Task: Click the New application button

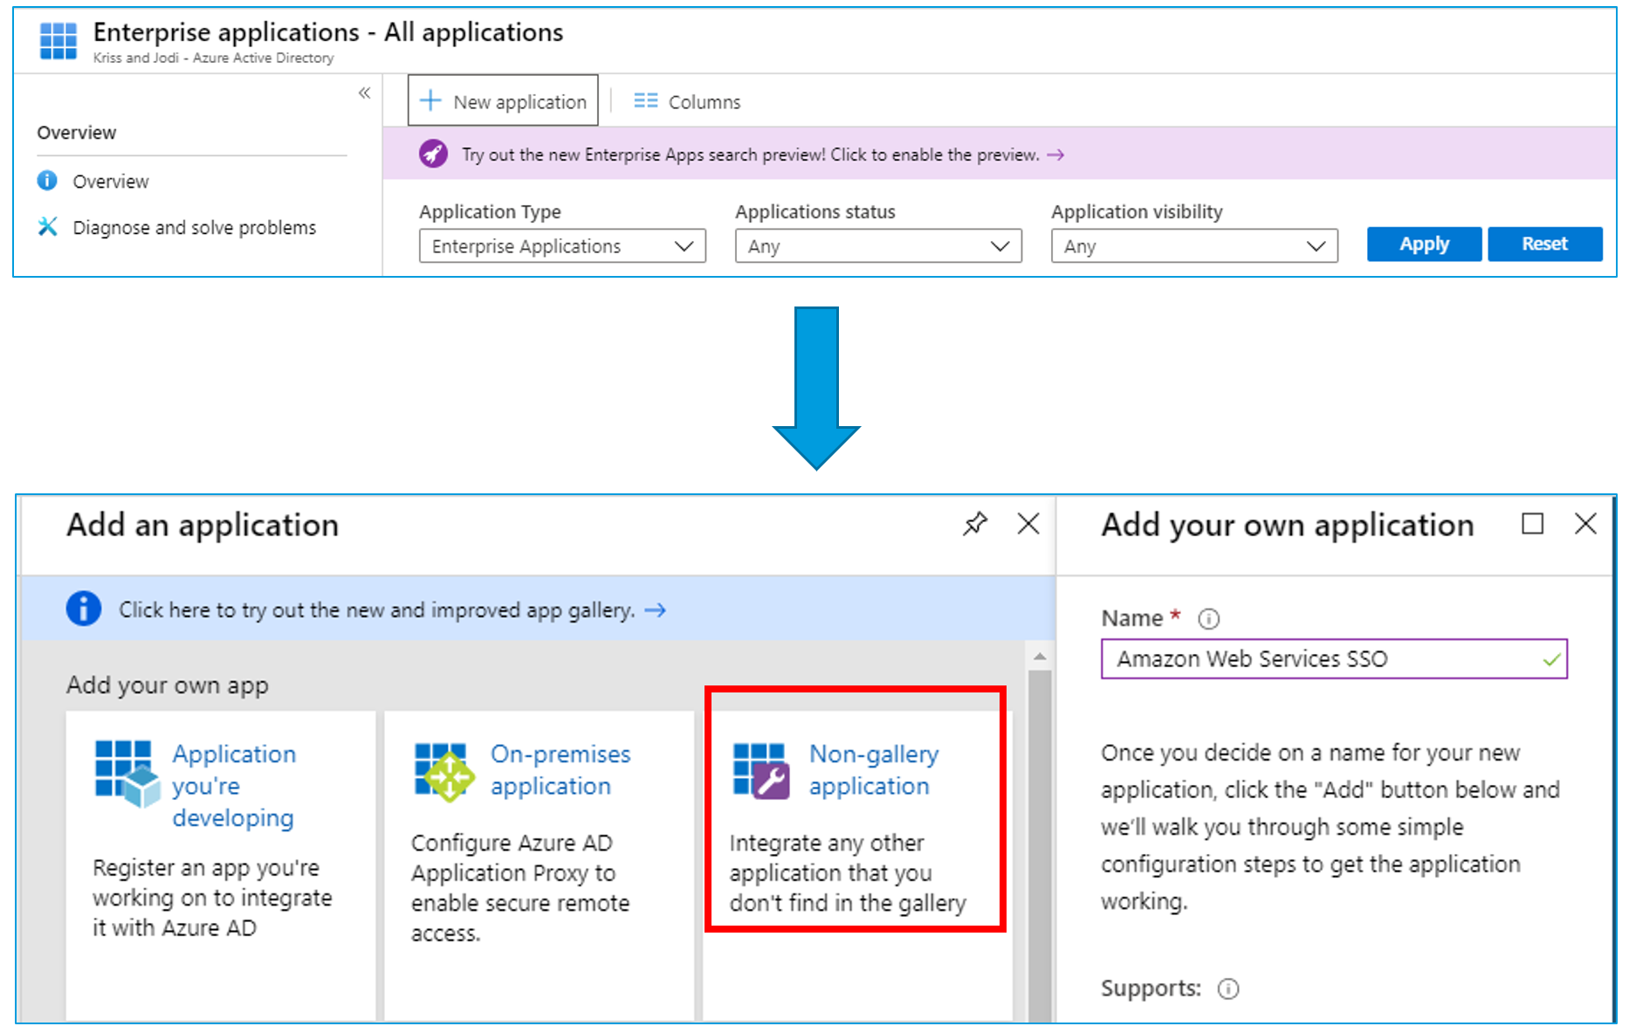Action: [503, 100]
